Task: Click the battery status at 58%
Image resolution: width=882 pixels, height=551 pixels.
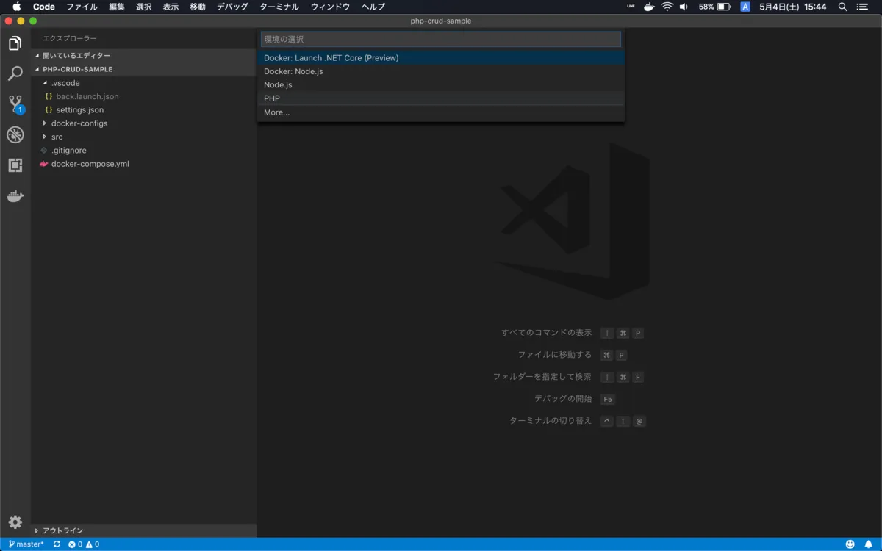Action: click(x=714, y=7)
